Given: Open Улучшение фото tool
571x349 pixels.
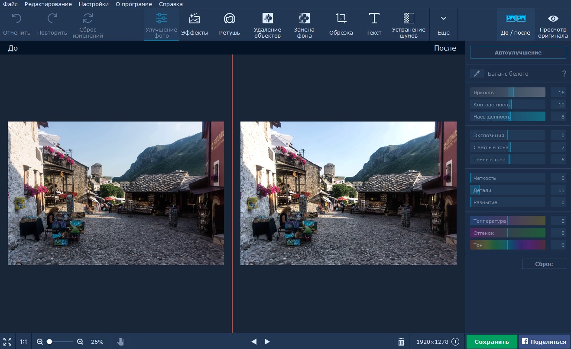Looking at the screenshot, I should tap(162, 25).
